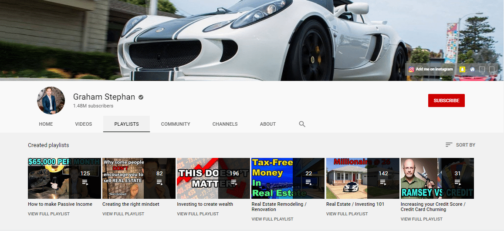Open the Sort By dropdown
The image size is (504, 231).
[x=460, y=145]
